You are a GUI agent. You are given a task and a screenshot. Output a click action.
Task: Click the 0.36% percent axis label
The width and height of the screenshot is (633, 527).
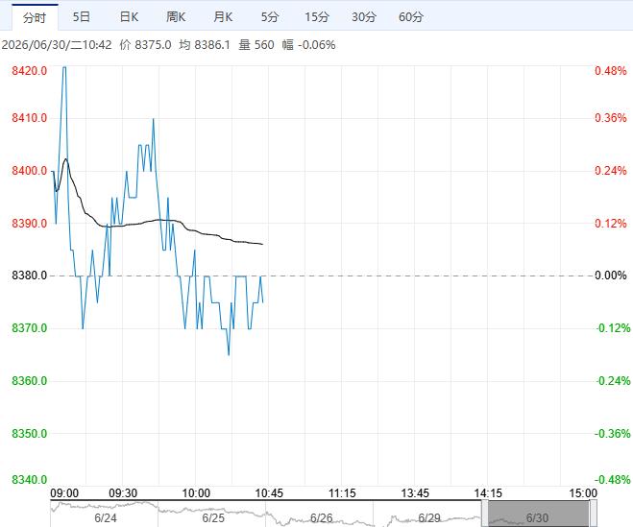(611, 118)
